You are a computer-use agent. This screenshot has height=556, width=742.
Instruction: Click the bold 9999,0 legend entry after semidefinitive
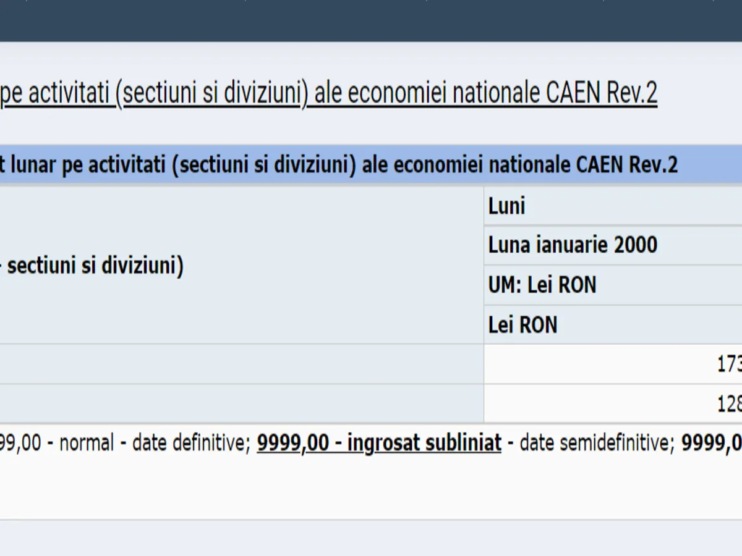[711, 443]
